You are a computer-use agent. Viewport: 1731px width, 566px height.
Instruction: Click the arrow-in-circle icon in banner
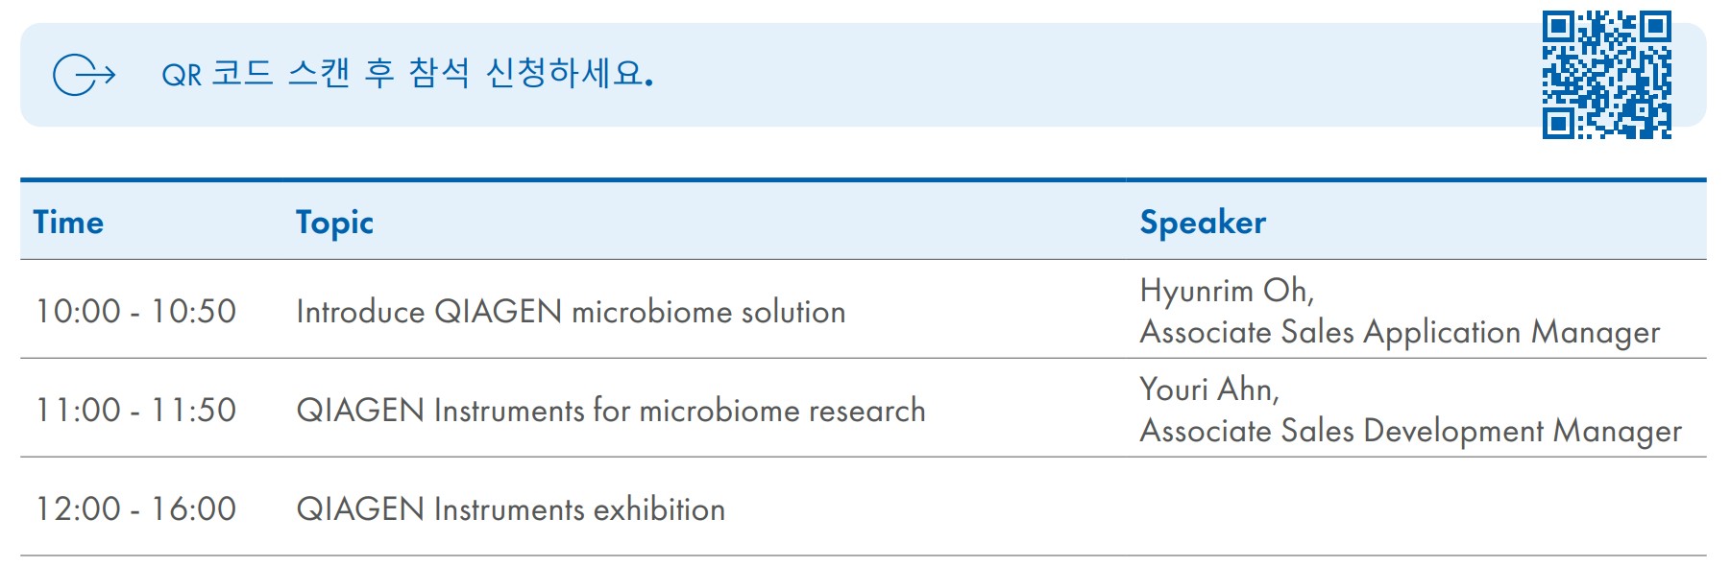[85, 75]
